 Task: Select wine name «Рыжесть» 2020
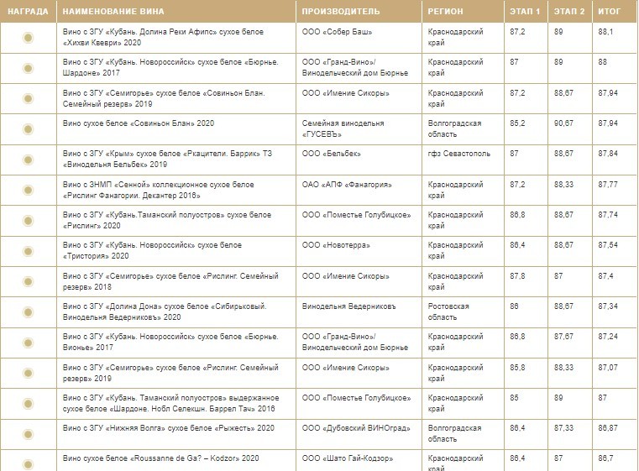168,428
